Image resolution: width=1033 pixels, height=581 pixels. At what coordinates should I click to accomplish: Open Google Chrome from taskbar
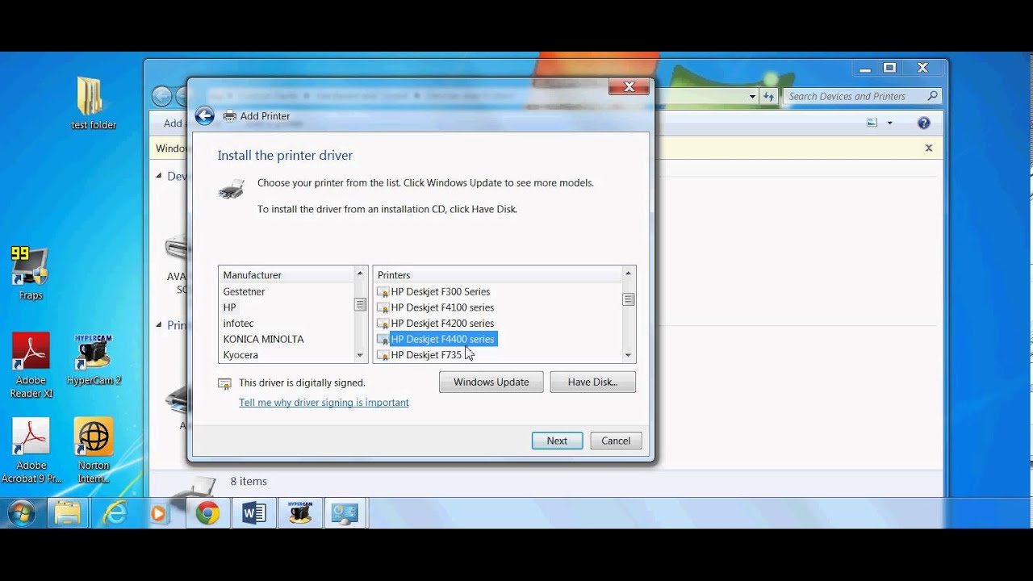point(207,513)
